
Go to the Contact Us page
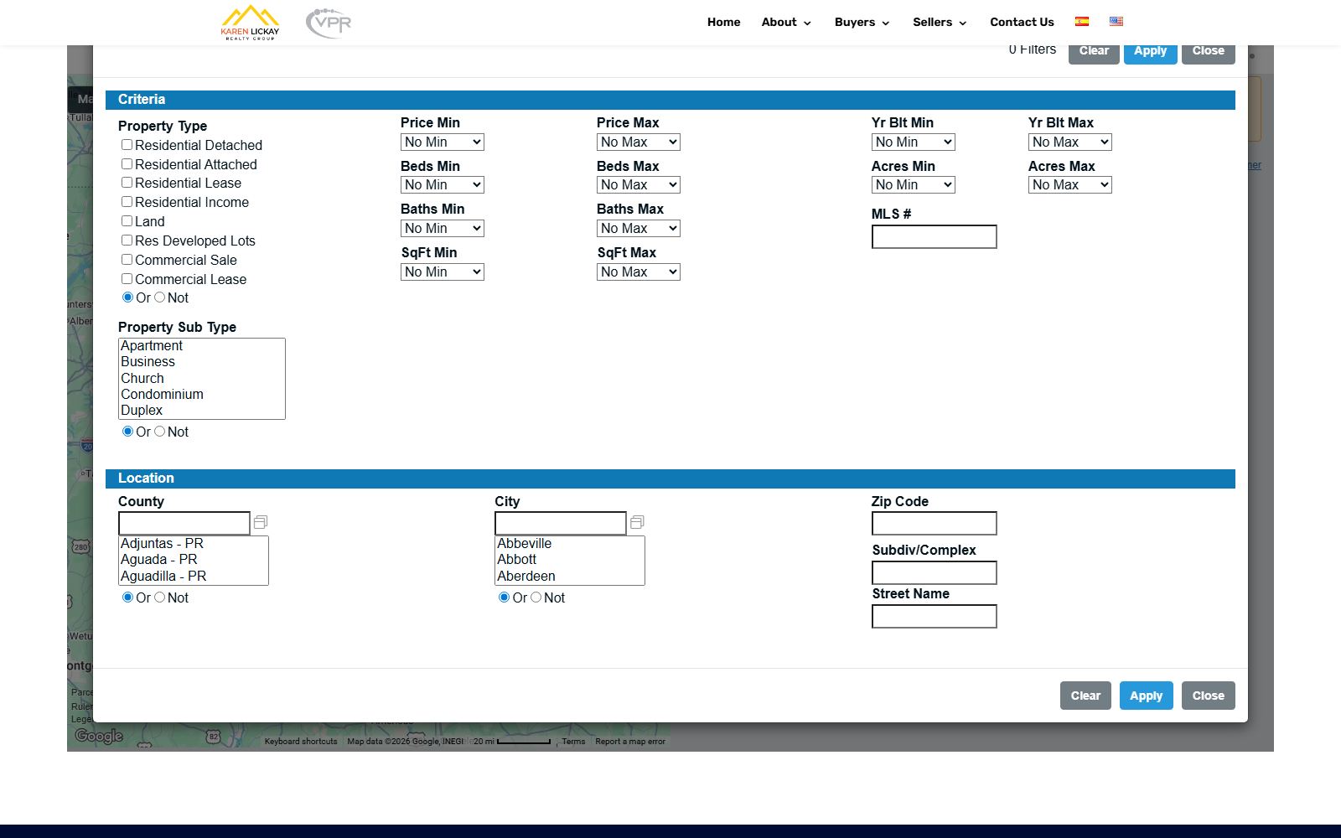click(1022, 23)
